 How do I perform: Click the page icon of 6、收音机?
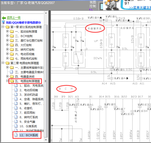(x=16, y=108)
